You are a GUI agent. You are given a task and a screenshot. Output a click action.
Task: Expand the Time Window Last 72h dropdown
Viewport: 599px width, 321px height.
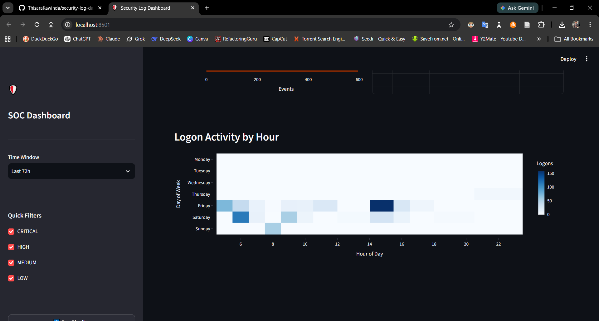(71, 171)
